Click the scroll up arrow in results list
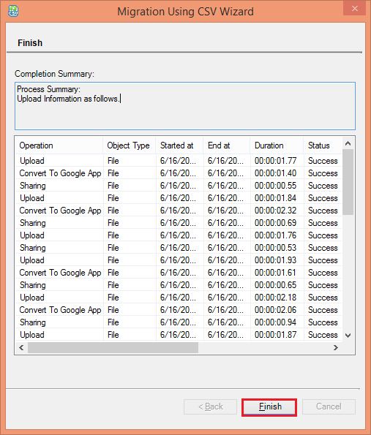Viewport: 371px width, 435px height. pos(348,143)
